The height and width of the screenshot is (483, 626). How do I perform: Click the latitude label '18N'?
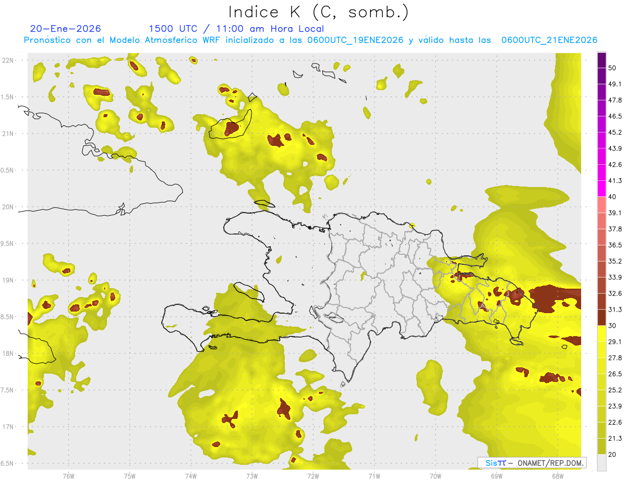[x=7, y=354]
